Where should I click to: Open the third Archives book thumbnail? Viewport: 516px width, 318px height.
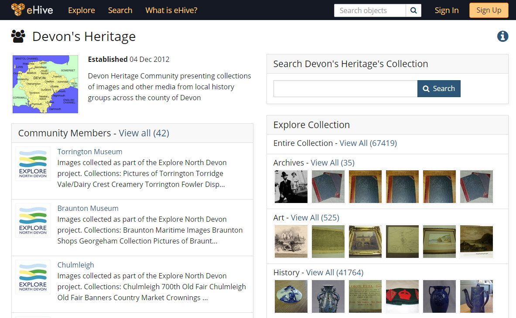pyautogui.click(x=365, y=186)
